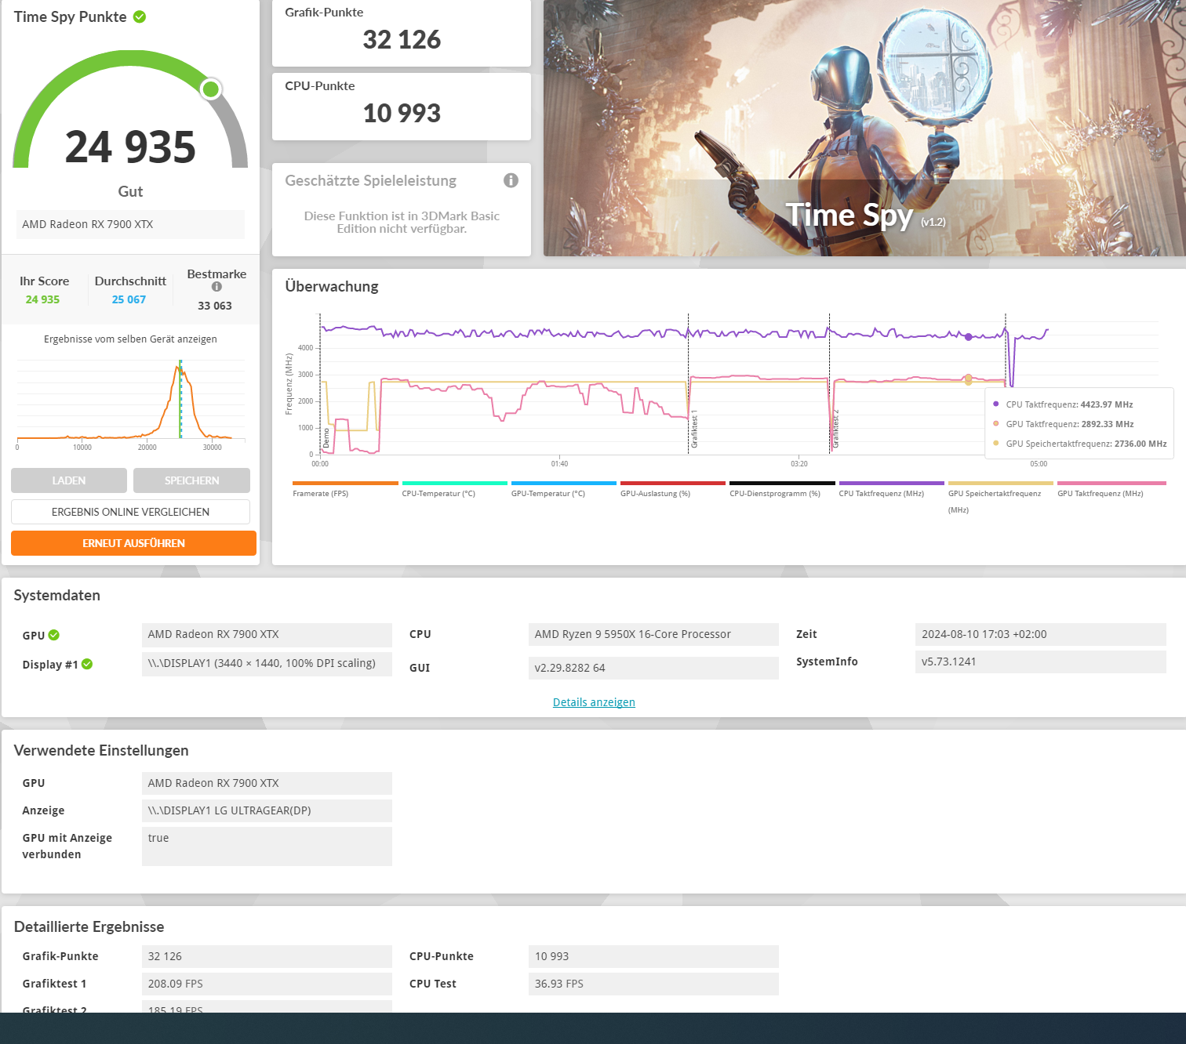Click Ergebnisse vom selben Gerät anzeigen
This screenshot has width=1186, height=1044.
point(130,339)
